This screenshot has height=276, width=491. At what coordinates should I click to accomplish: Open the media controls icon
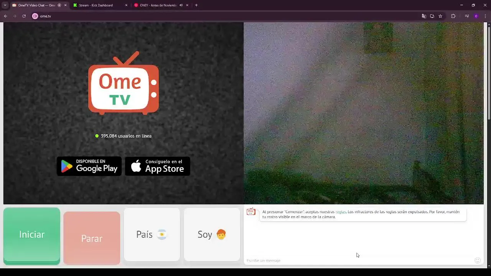(467, 16)
